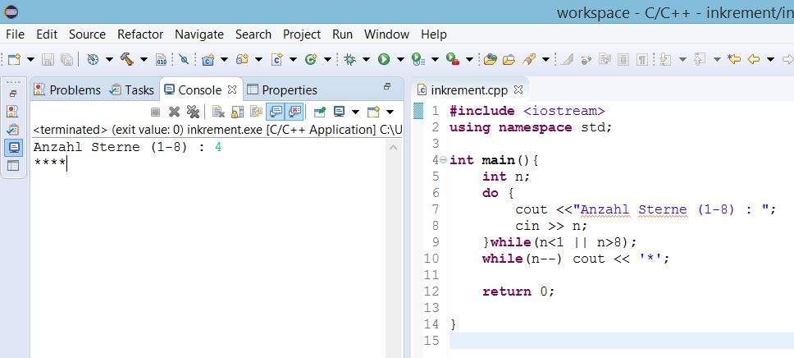
Task: Toggle Show Console When Standard Out Changes
Action: [x=276, y=112]
